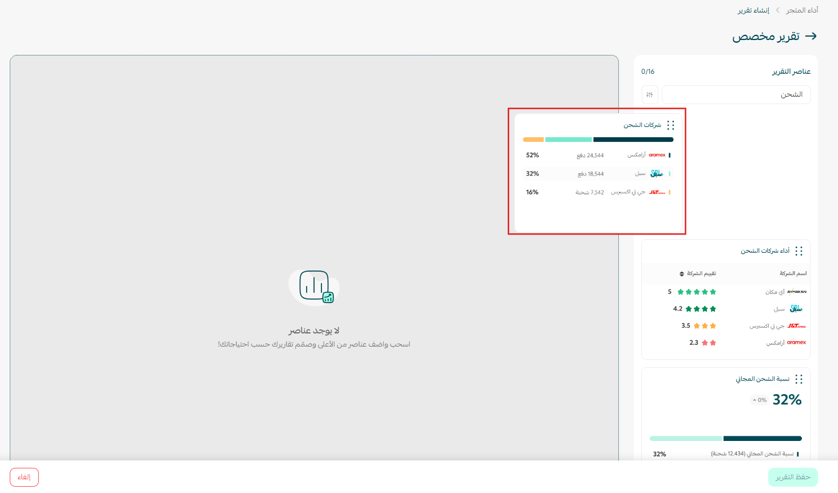The height and width of the screenshot is (493, 838).
Task: Click the إلغاء cancel button
Action: [x=24, y=477]
